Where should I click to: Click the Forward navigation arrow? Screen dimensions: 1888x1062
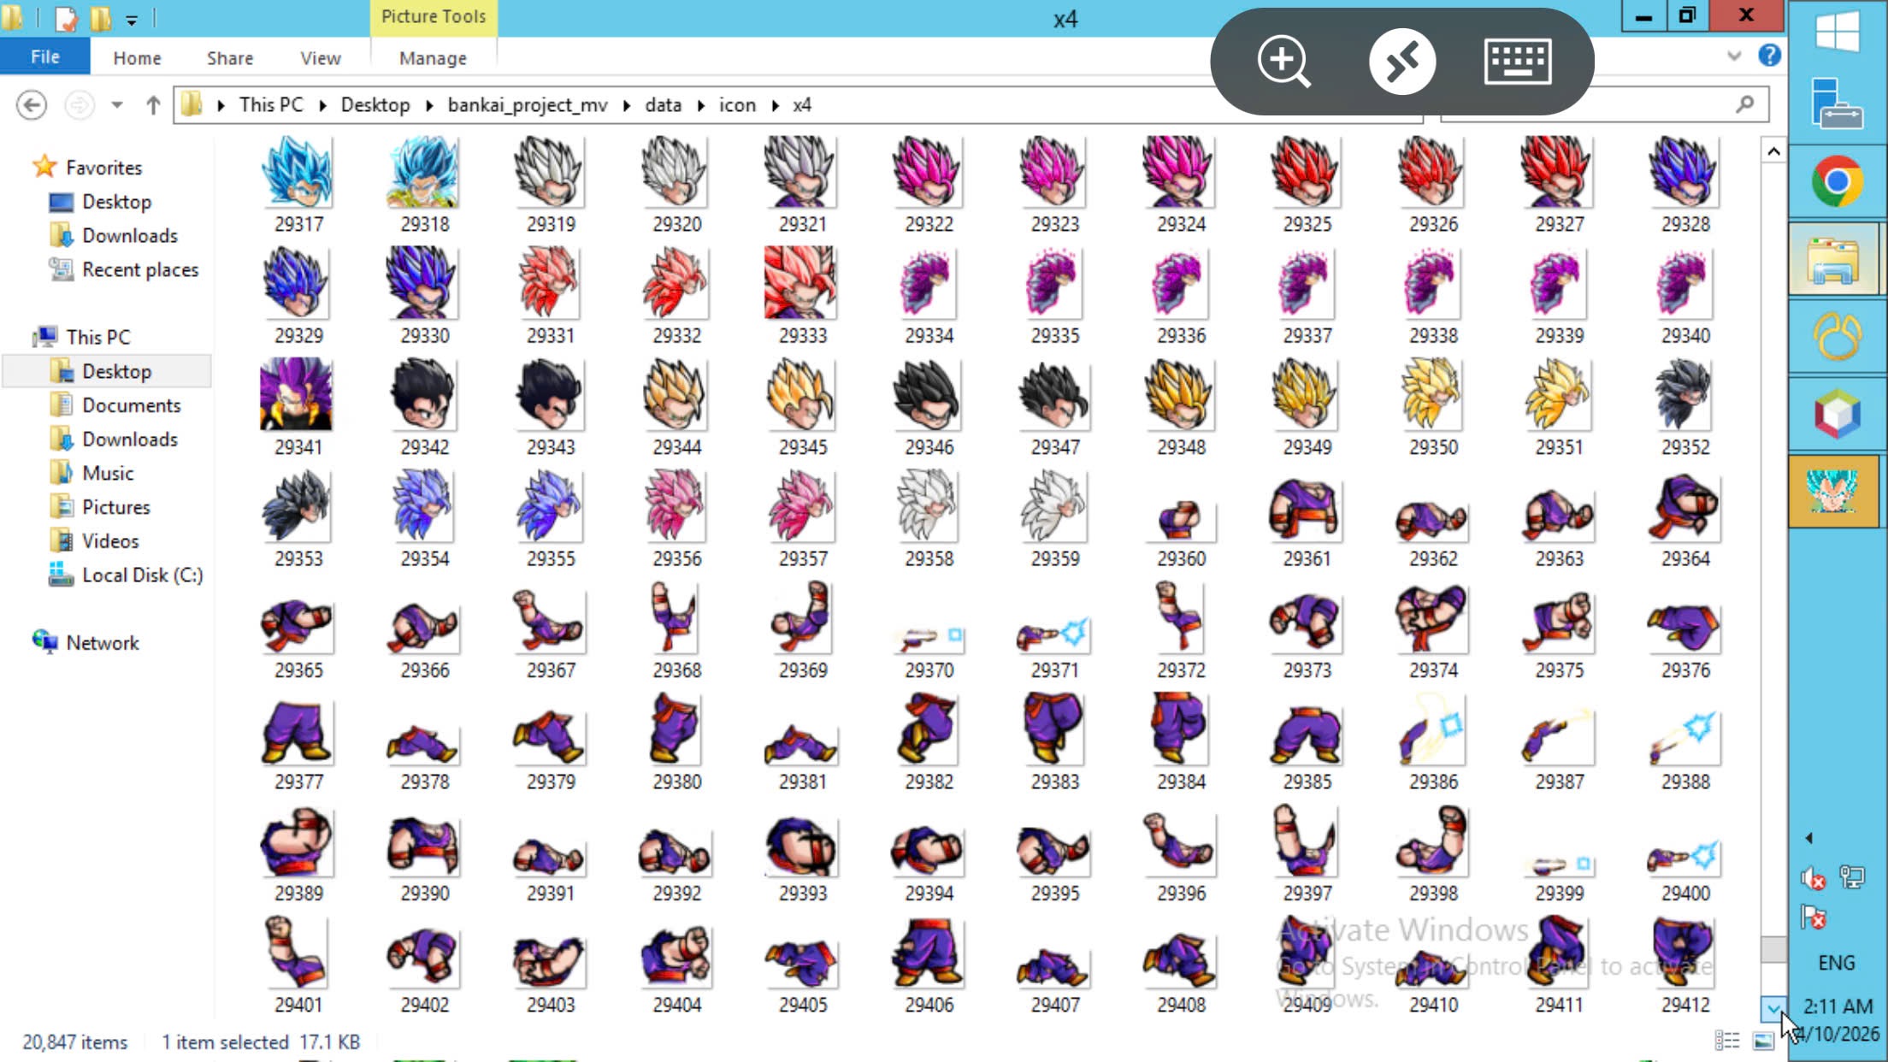[x=79, y=105]
